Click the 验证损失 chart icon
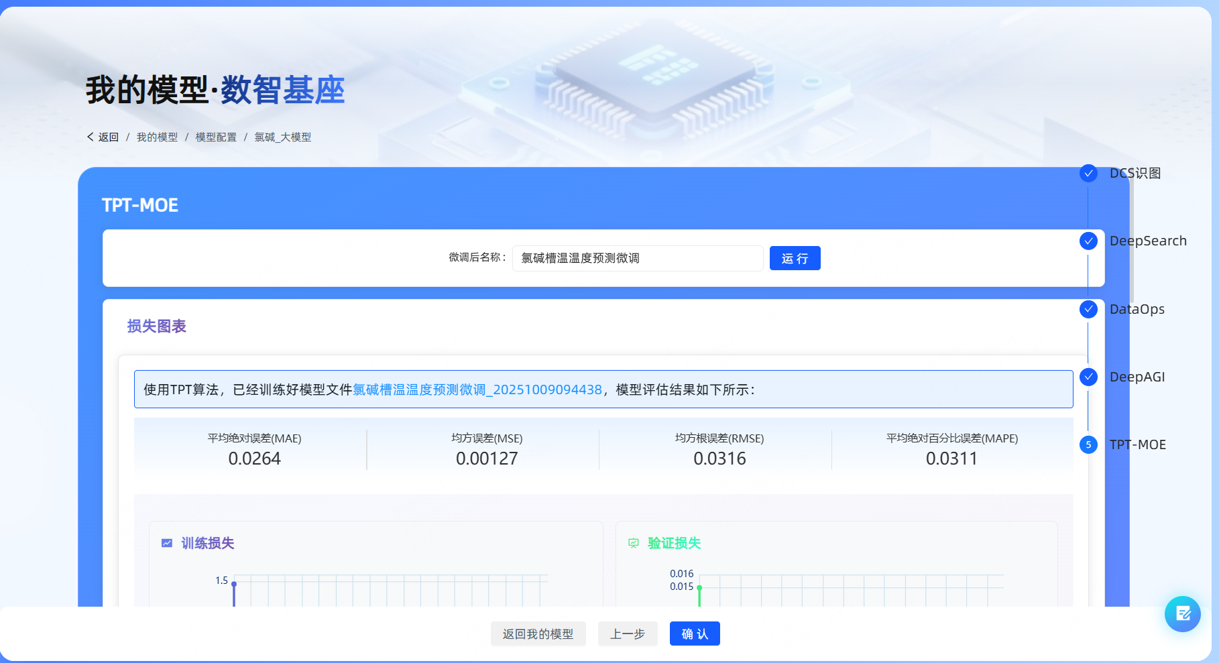The width and height of the screenshot is (1219, 663). (x=634, y=543)
